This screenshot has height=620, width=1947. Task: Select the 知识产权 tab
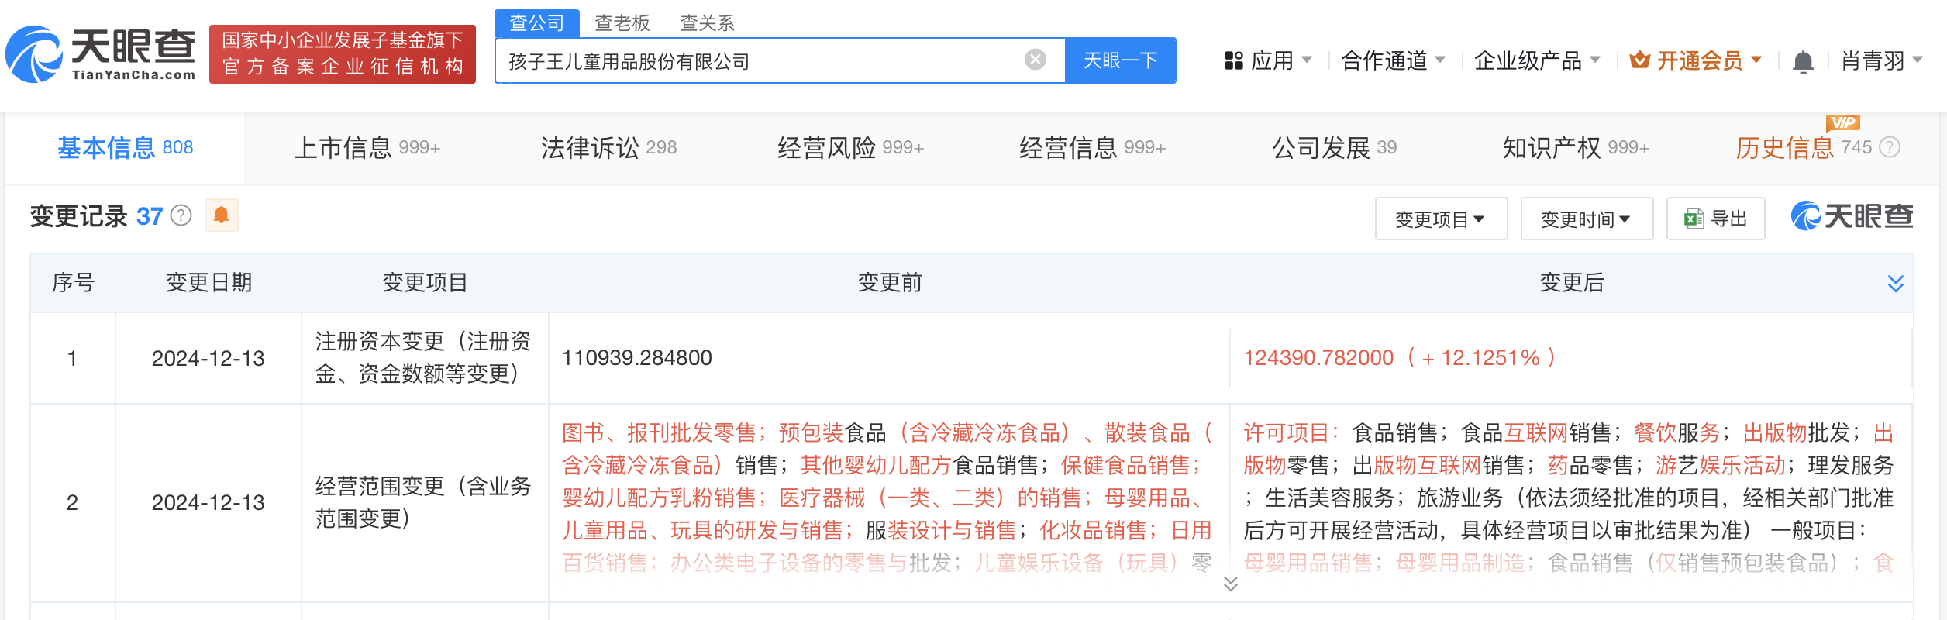(x=1576, y=147)
